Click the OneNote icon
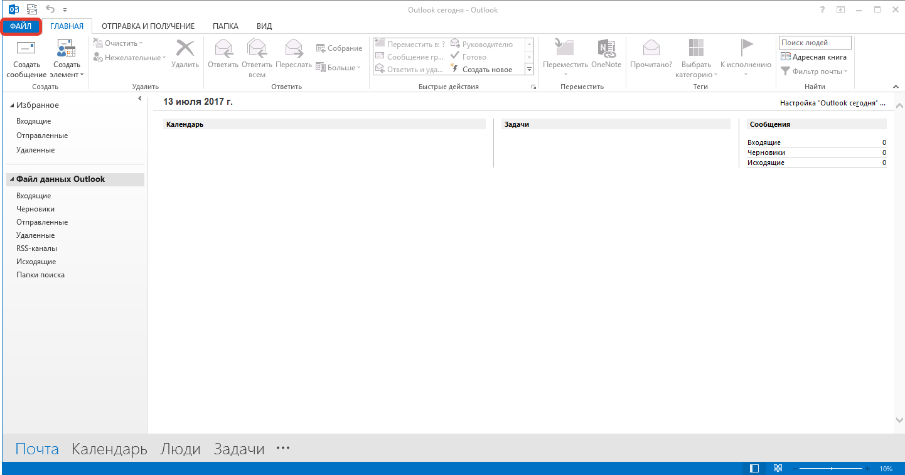Viewport: 905px width, 475px height. click(606, 48)
